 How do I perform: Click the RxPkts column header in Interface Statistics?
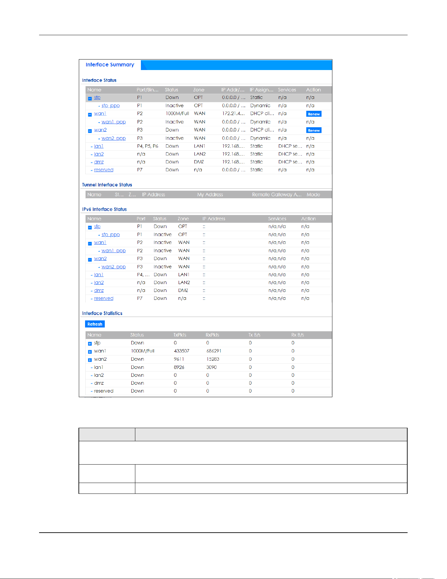click(x=212, y=335)
